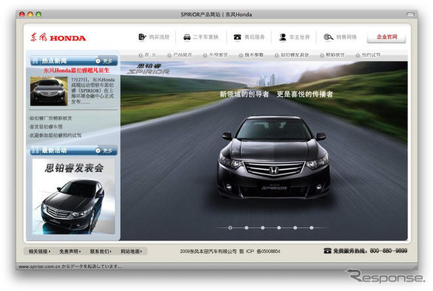Open the 思铂睿发表会 tab

pyautogui.click(x=292, y=55)
